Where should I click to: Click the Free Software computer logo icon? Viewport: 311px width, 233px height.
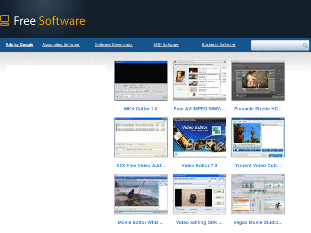pyautogui.click(x=4, y=21)
